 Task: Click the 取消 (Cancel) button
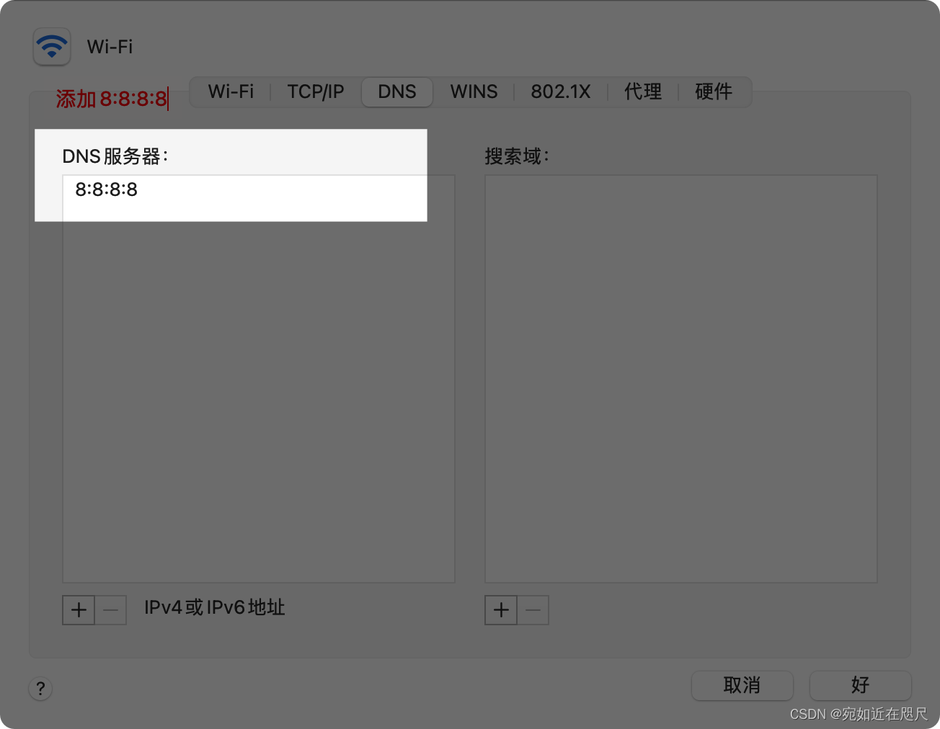[742, 686]
